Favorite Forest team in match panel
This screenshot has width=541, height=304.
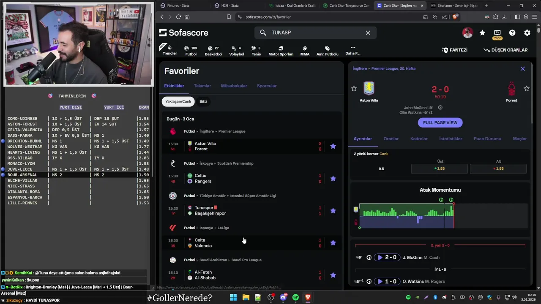(527, 89)
